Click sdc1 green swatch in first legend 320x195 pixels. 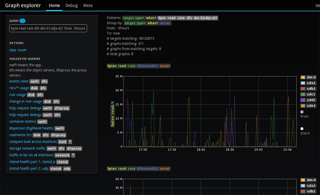303,94
